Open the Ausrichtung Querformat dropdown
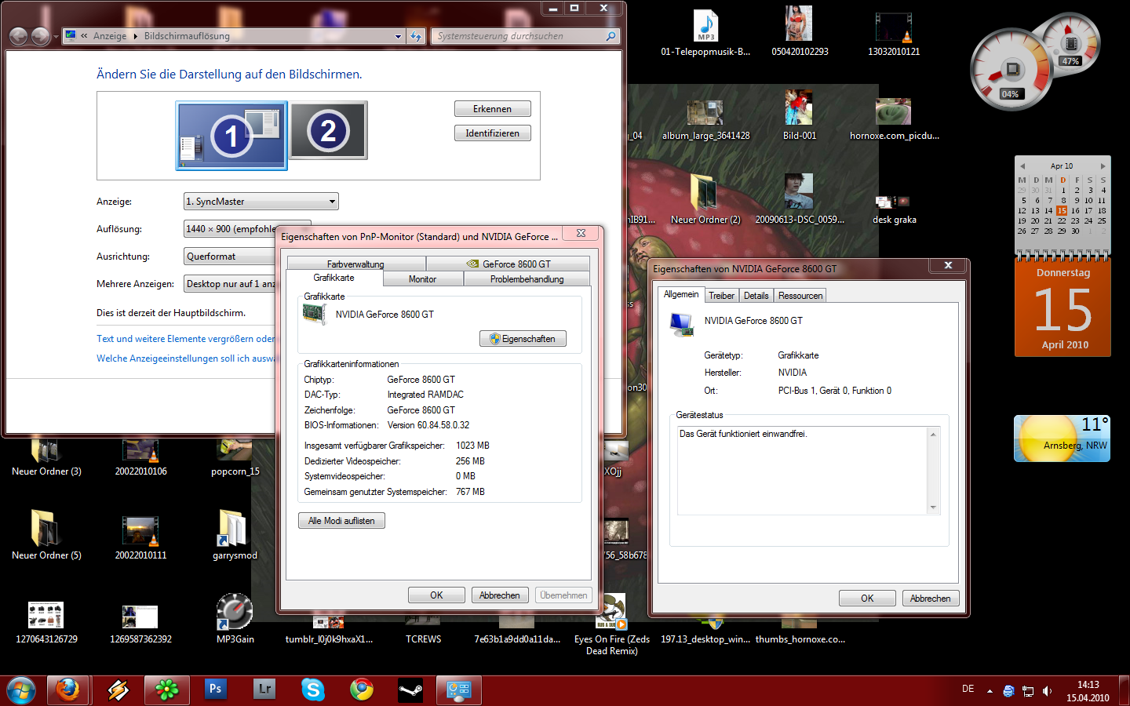Screen dimensions: 1130x706 click(x=229, y=257)
